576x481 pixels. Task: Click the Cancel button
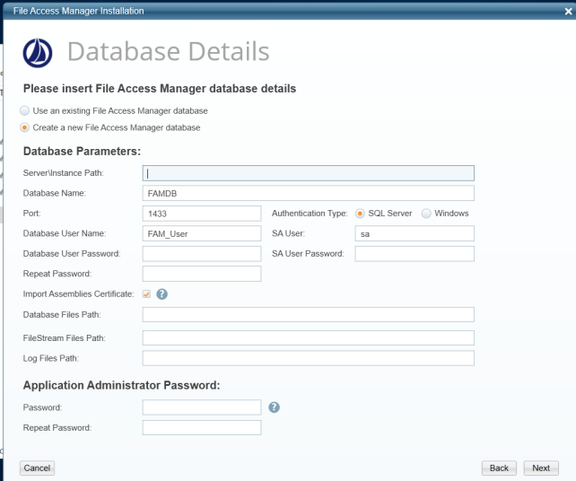point(37,468)
